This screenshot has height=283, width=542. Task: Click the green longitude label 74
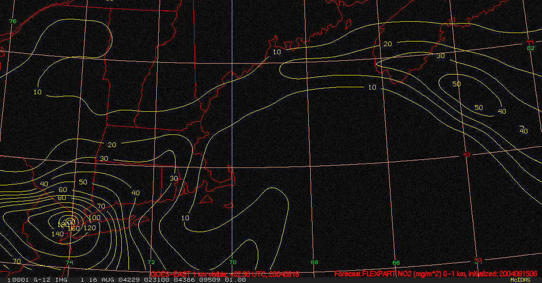click(x=70, y=263)
